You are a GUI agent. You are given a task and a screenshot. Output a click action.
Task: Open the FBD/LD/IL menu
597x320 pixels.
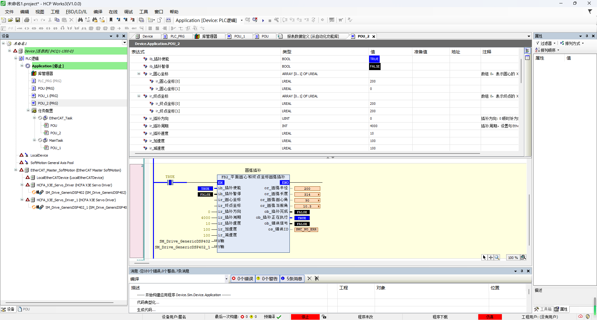[76, 12]
